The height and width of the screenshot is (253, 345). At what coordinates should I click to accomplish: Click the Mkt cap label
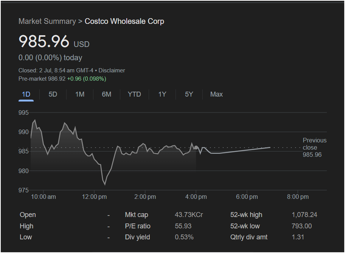[x=137, y=215]
